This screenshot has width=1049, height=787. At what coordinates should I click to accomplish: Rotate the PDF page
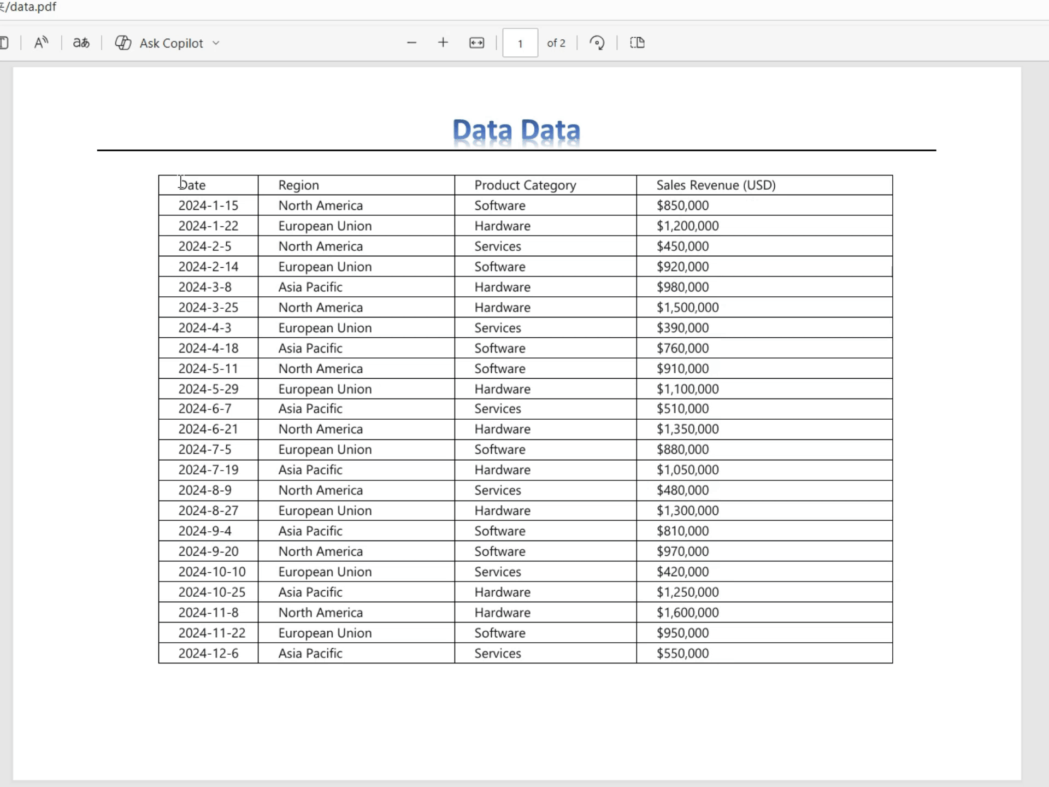597,43
